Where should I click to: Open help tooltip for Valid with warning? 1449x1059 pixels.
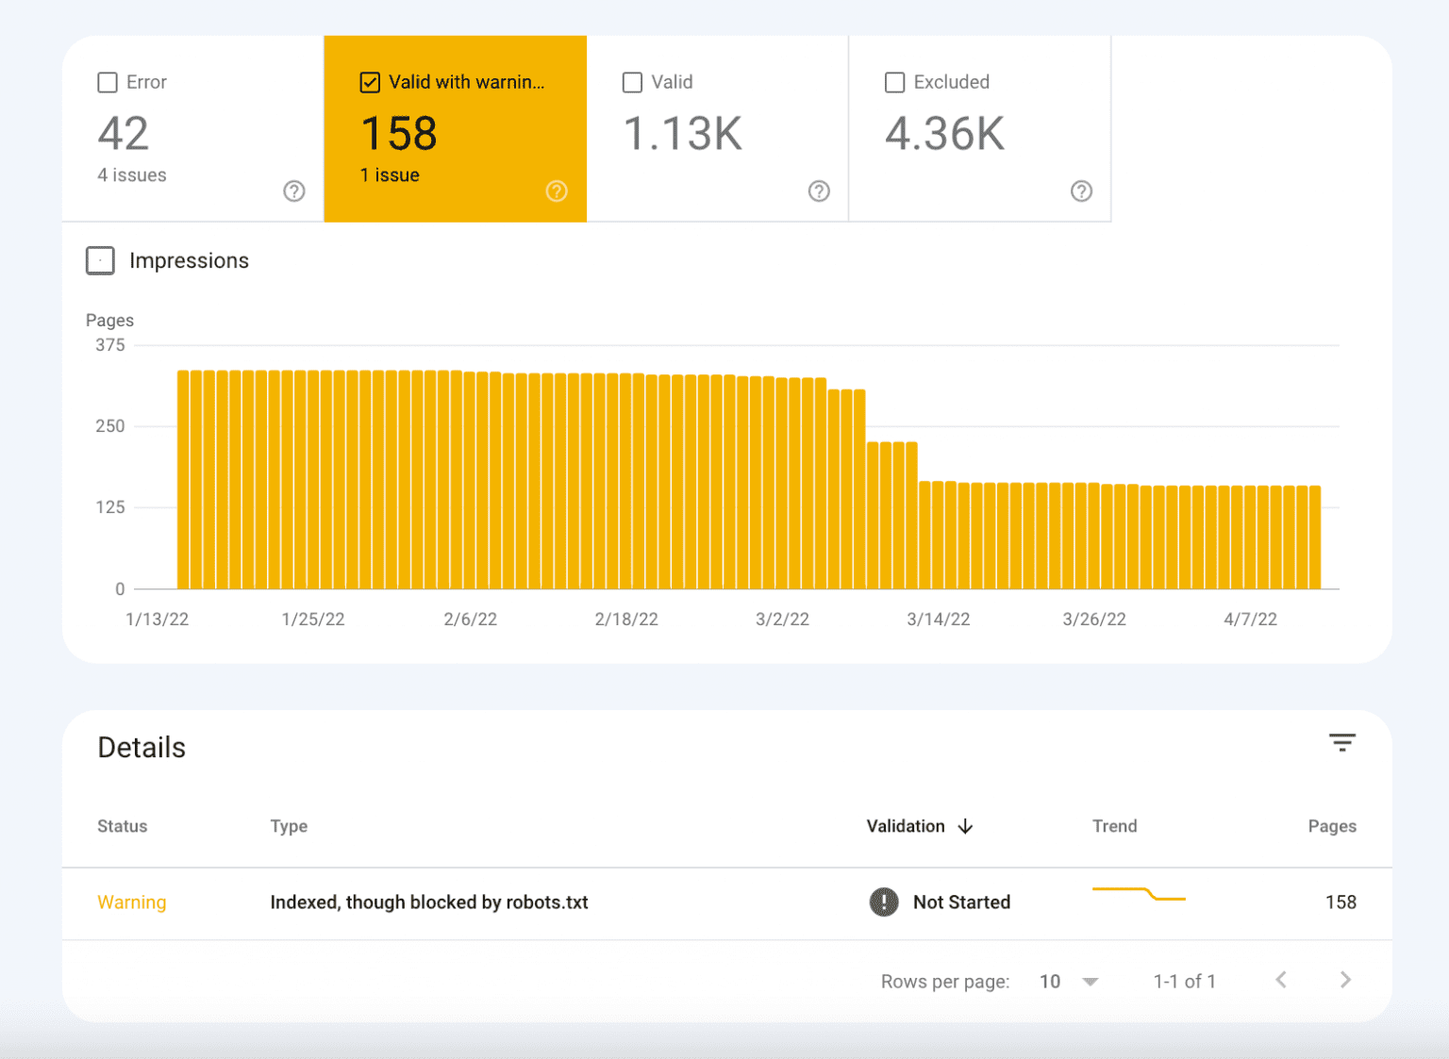click(557, 191)
